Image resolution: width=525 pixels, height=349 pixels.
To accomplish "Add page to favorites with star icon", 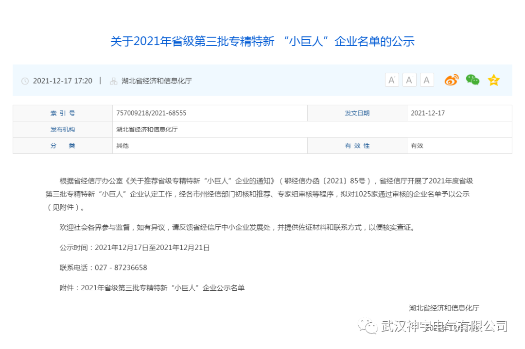I will pyautogui.click(x=493, y=80).
